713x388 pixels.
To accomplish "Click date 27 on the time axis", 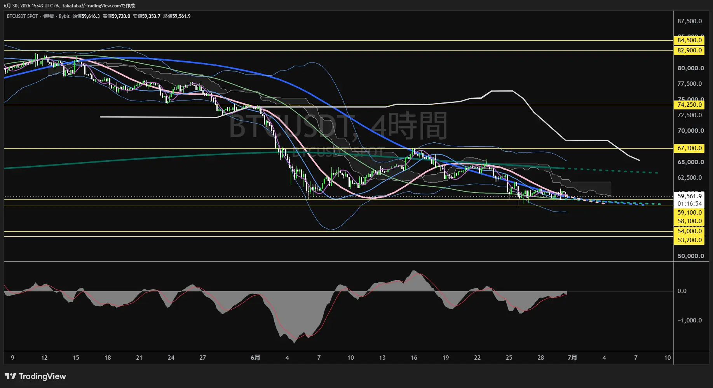I will point(202,358).
